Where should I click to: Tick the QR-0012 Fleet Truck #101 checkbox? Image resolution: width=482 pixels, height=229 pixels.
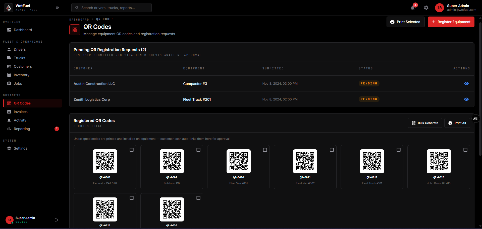coord(399,150)
